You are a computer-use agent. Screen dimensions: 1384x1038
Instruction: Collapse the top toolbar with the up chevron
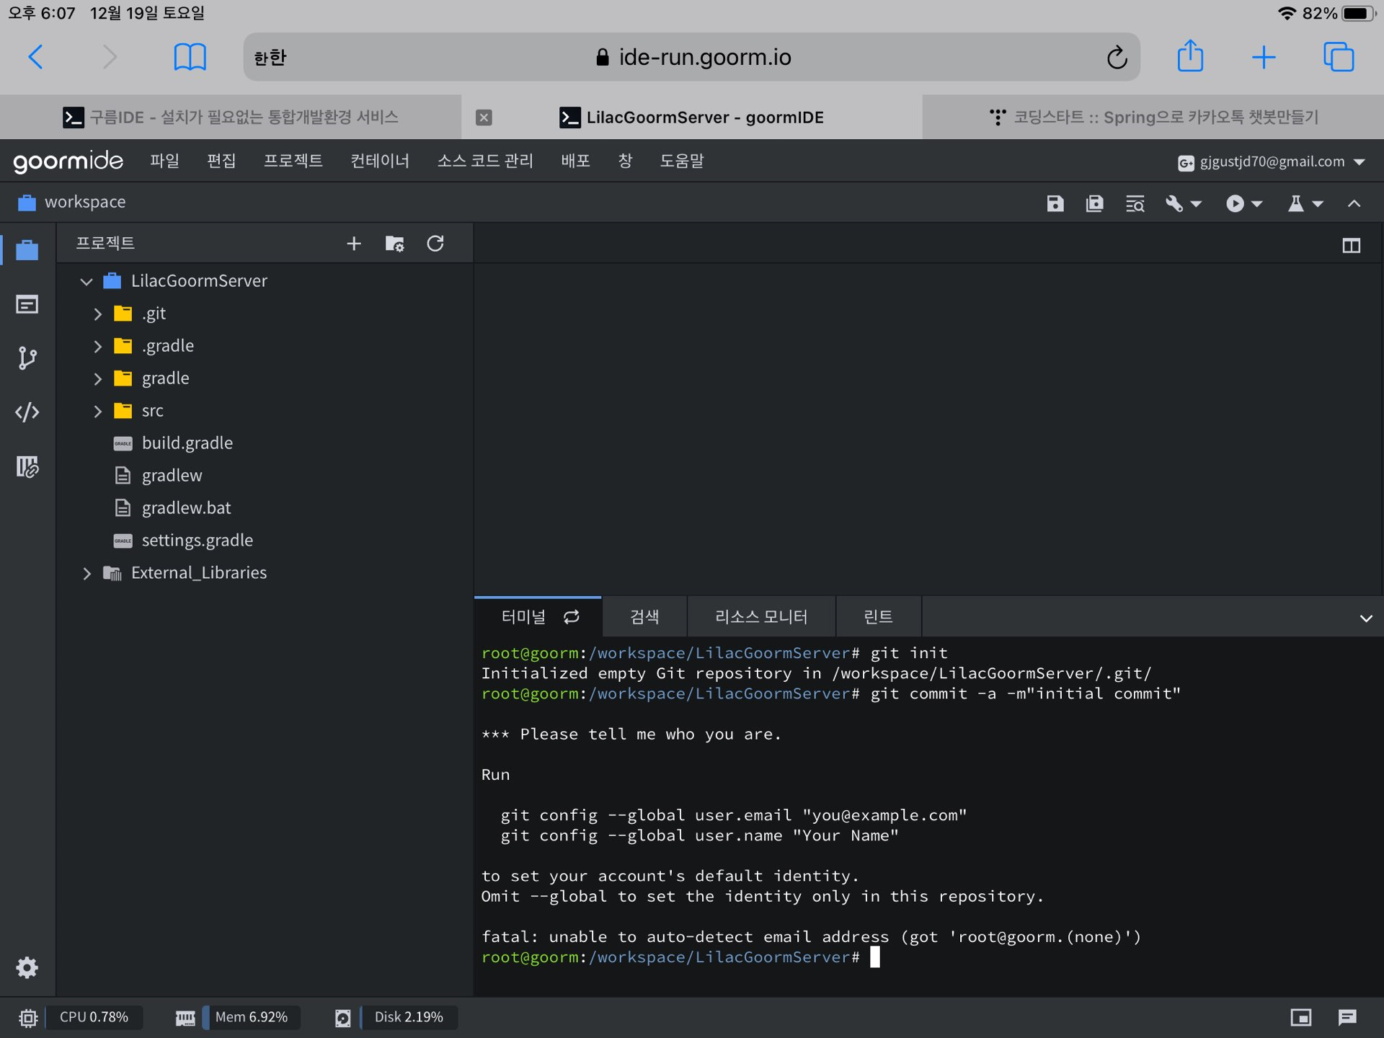[x=1354, y=204]
